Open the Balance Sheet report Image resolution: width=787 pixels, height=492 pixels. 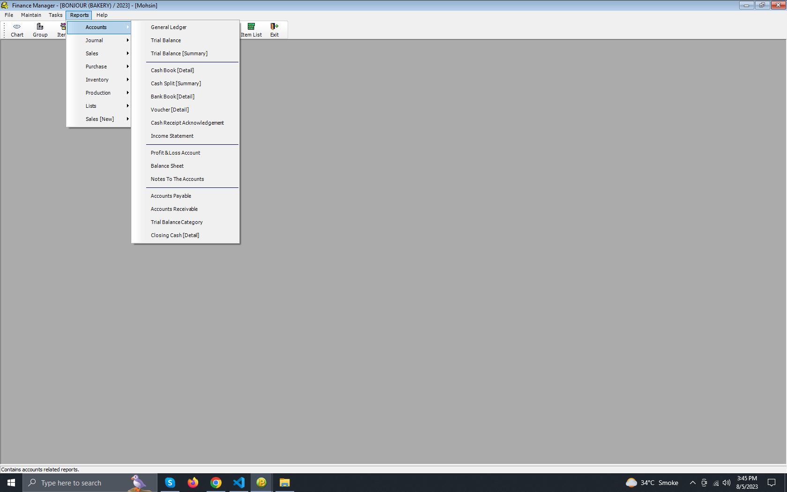(167, 166)
